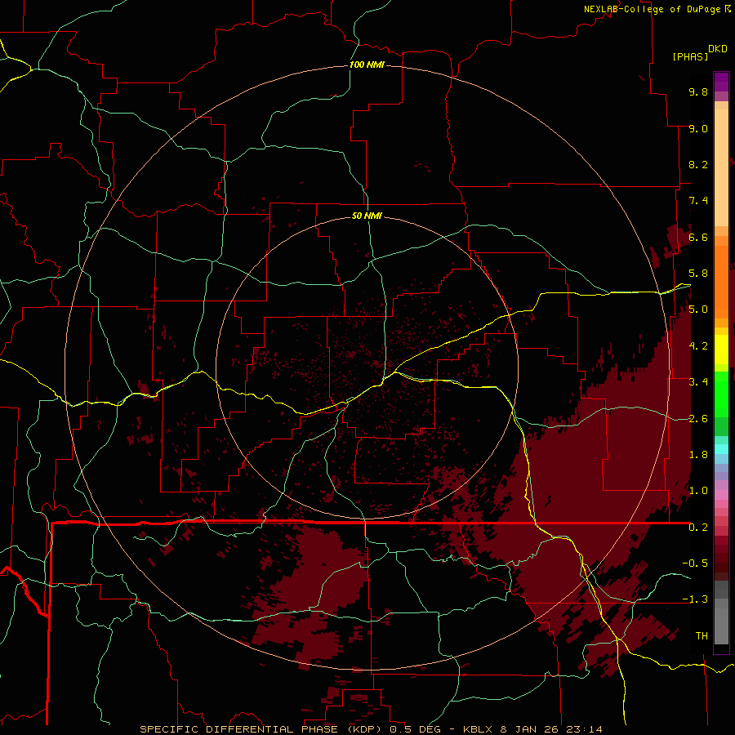Click the NEXLAB-College of DuPage label

(x=652, y=9)
